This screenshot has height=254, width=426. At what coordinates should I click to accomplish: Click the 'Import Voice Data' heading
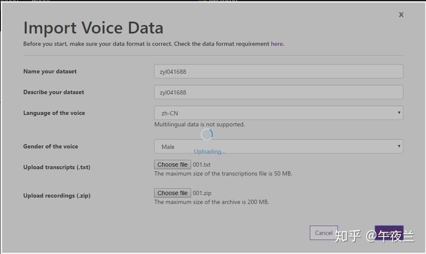(x=93, y=28)
